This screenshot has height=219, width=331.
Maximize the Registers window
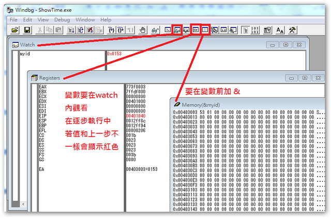304,77
